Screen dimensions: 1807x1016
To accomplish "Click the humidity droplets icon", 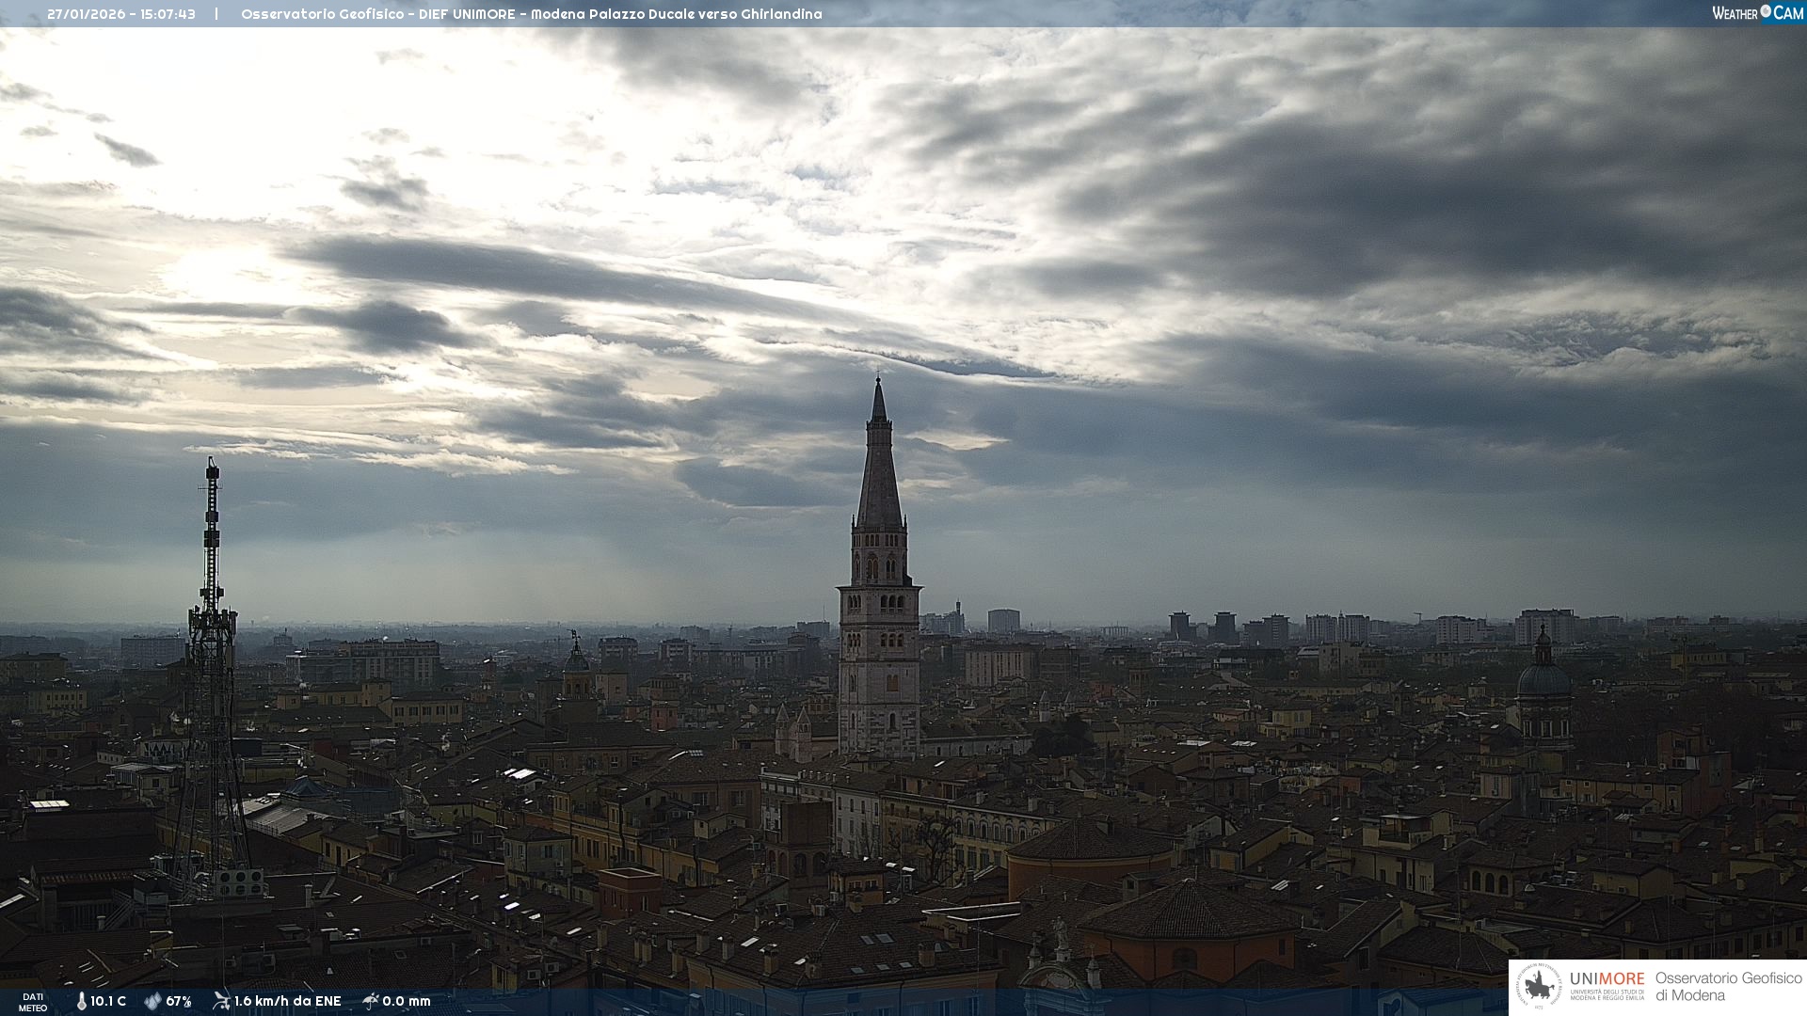I will (x=152, y=1001).
